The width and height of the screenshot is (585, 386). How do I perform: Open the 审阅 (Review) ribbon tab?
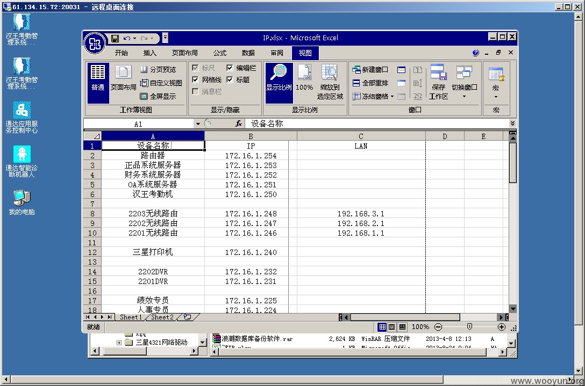pyautogui.click(x=277, y=53)
